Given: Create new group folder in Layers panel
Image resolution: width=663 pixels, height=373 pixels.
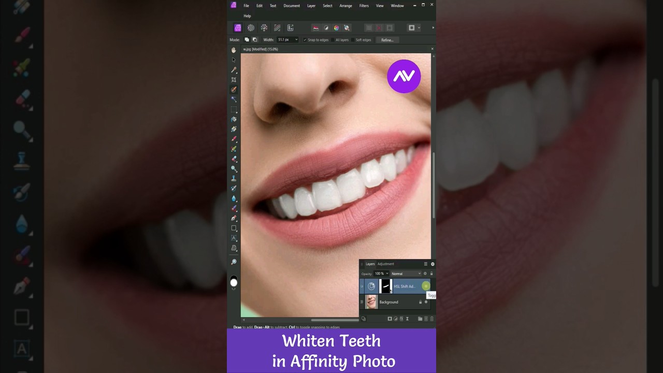Looking at the screenshot, I should click(420, 319).
